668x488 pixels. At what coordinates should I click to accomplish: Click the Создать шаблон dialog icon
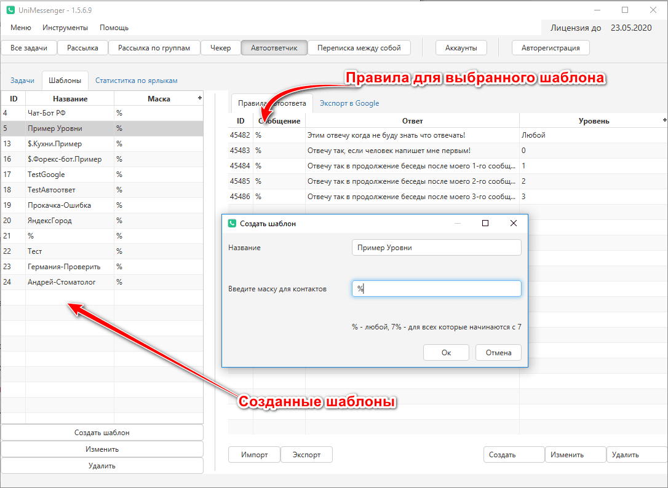point(232,224)
